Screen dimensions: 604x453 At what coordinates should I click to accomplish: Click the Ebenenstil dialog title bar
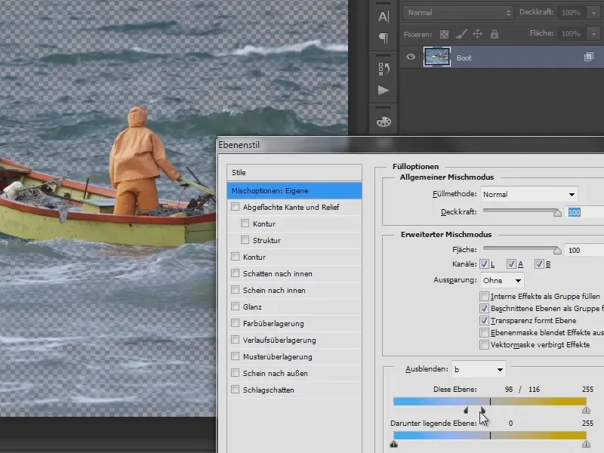pyautogui.click(x=410, y=145)
